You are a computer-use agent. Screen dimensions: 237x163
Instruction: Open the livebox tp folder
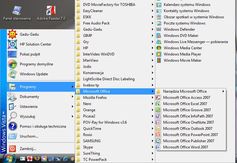click(115, 85)
